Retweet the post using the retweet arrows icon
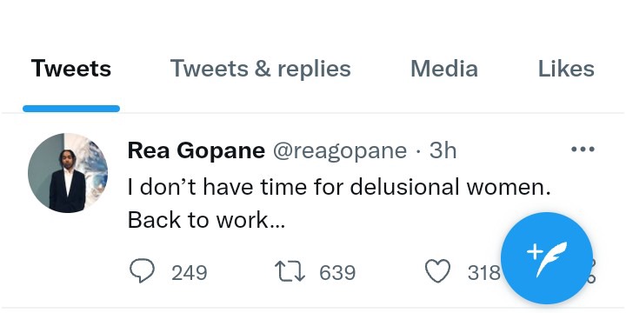This screenshot has height=313, width=626. (x=290, y=271)
